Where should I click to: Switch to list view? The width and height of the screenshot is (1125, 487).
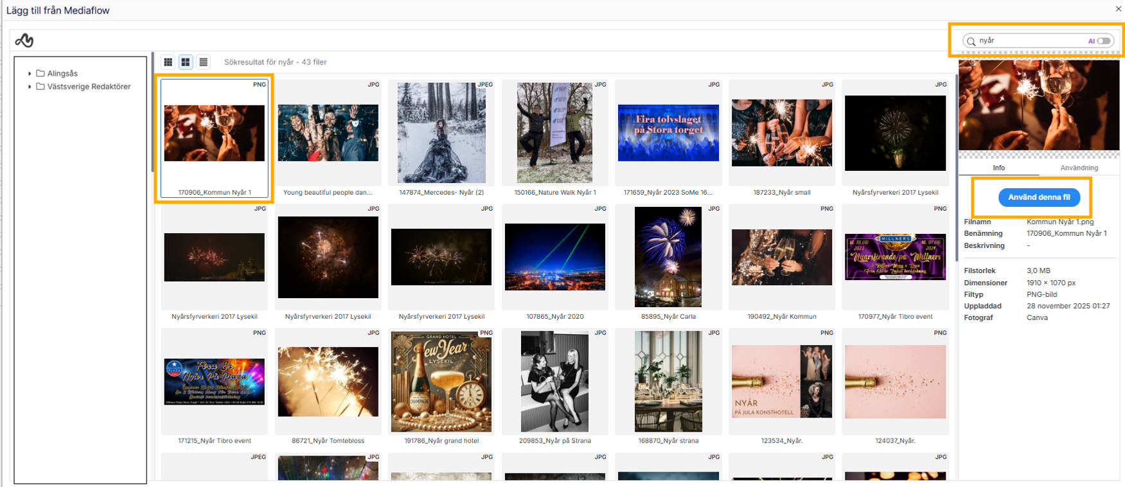pyautogui.click(x=204, y=62)
